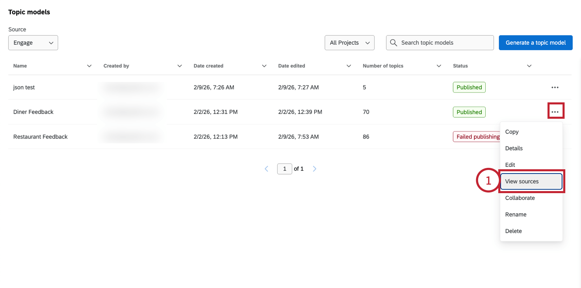
Task: Choose Copy in the context menu
Action: (x=512, y=132)
